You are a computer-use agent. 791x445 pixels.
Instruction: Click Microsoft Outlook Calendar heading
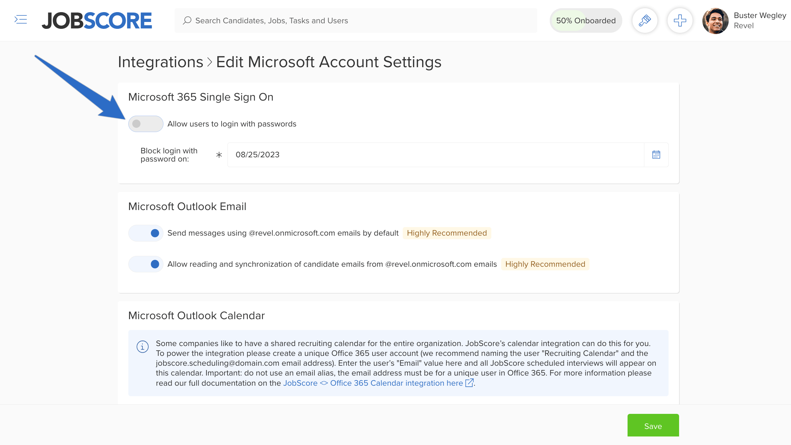point(196,316)
